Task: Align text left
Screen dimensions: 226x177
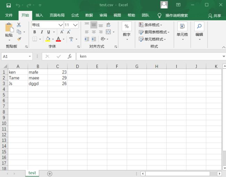Action: coord(87,32)
